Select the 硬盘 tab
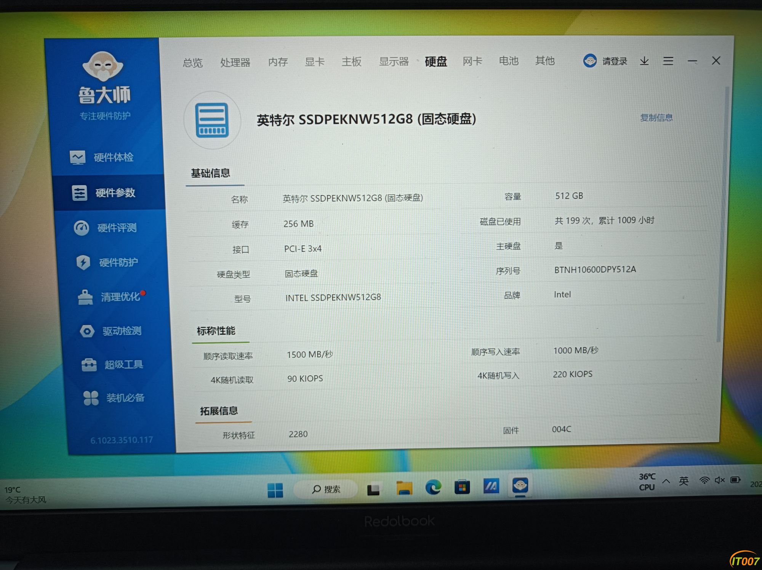The height and width of the screenshot is (570, 762). click(x=436, y=61)
